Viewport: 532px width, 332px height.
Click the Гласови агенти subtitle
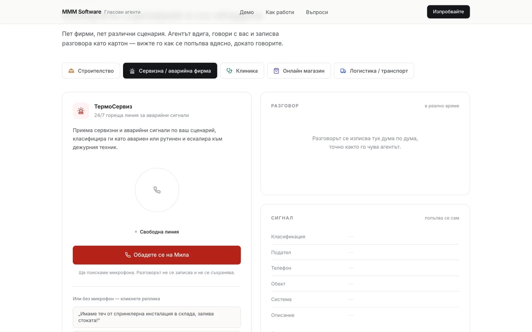(122, 12)
